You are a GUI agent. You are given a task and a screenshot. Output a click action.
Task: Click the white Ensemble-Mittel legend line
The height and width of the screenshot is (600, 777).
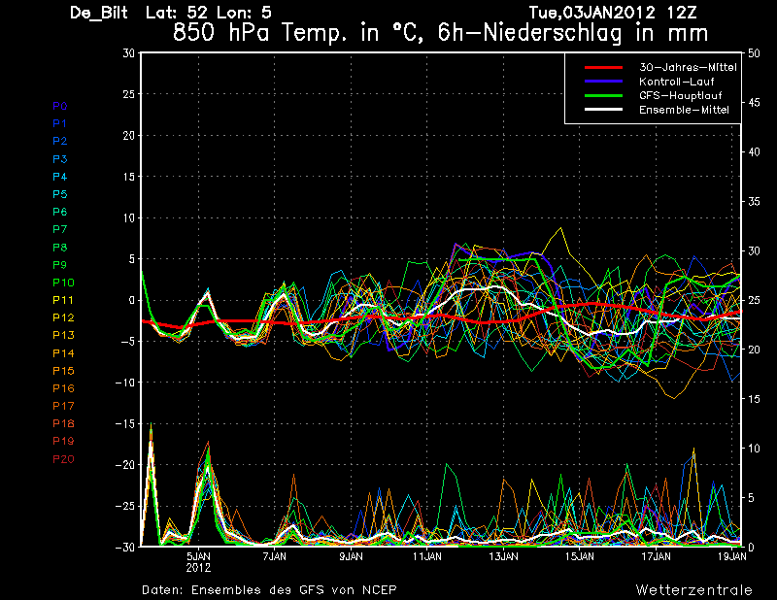(603, 110)
